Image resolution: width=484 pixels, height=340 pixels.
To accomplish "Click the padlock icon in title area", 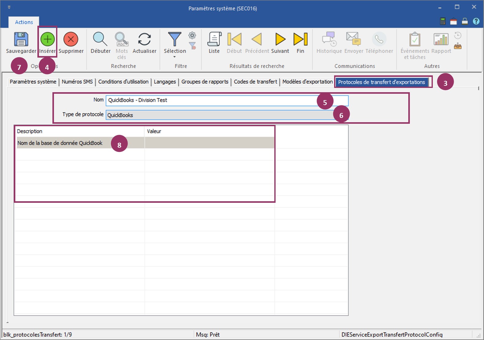I will pyautogui.click(x=465, y=21).
